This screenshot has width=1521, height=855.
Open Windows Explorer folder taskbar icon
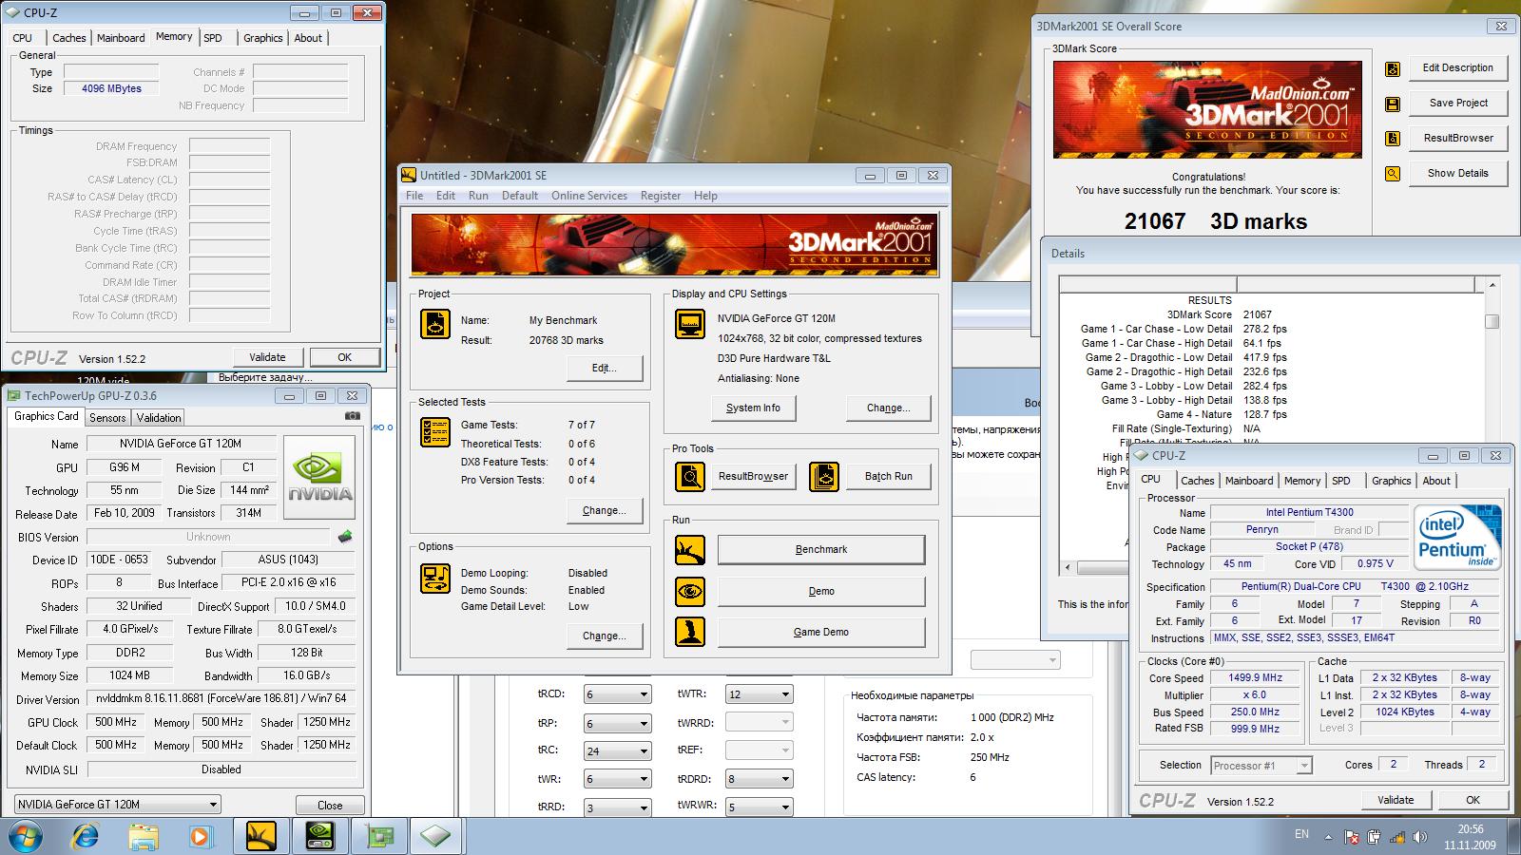click(144, 837)
